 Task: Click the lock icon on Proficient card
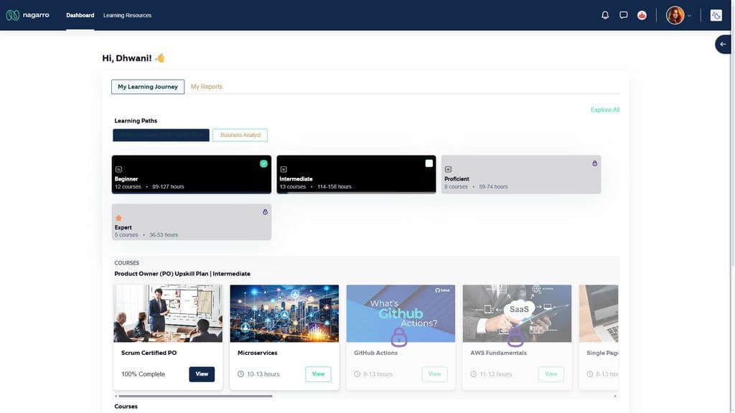coord(594,163)
